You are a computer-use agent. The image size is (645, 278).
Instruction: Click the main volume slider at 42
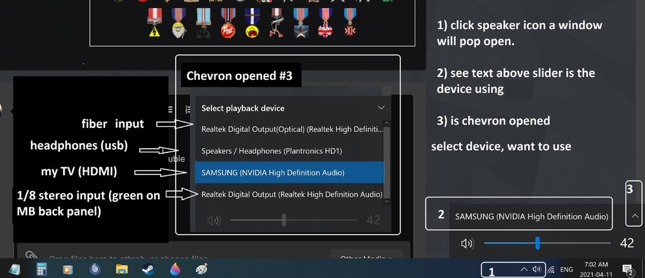tap(537, 243)
